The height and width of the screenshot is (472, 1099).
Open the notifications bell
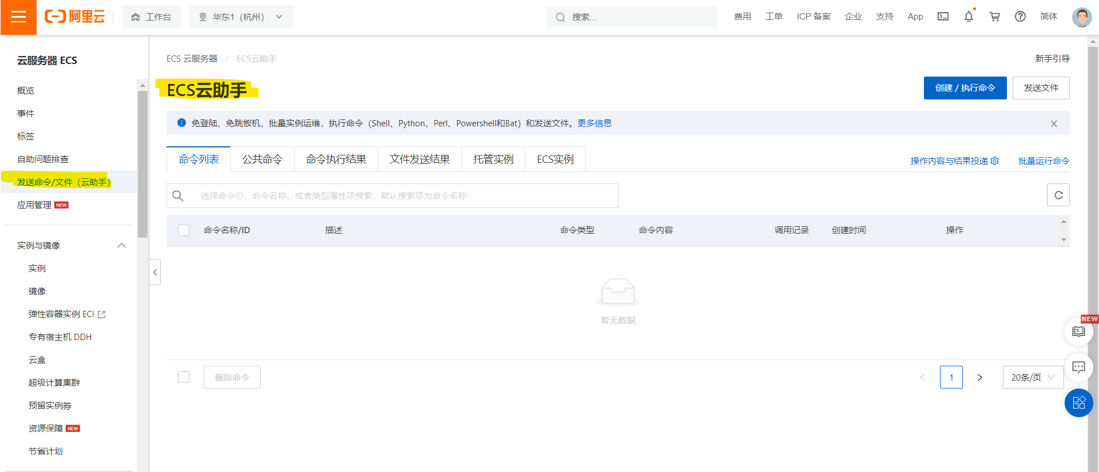tap(969, 17)
